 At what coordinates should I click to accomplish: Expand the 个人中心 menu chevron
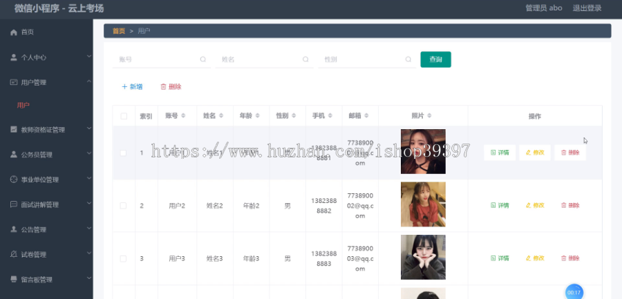point(89,57)
